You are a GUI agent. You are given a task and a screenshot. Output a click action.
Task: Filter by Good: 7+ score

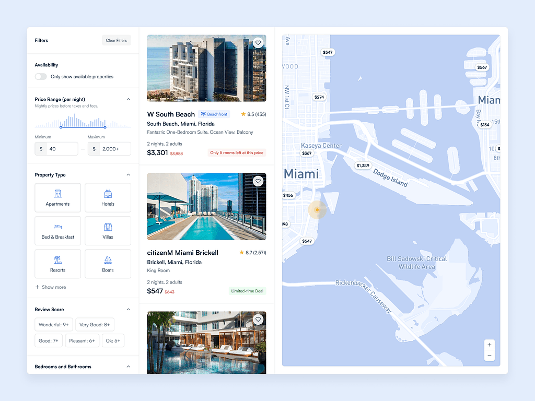click(49, 340)
